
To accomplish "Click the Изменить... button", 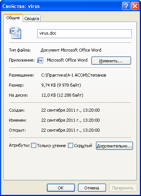I will point(111,60).
